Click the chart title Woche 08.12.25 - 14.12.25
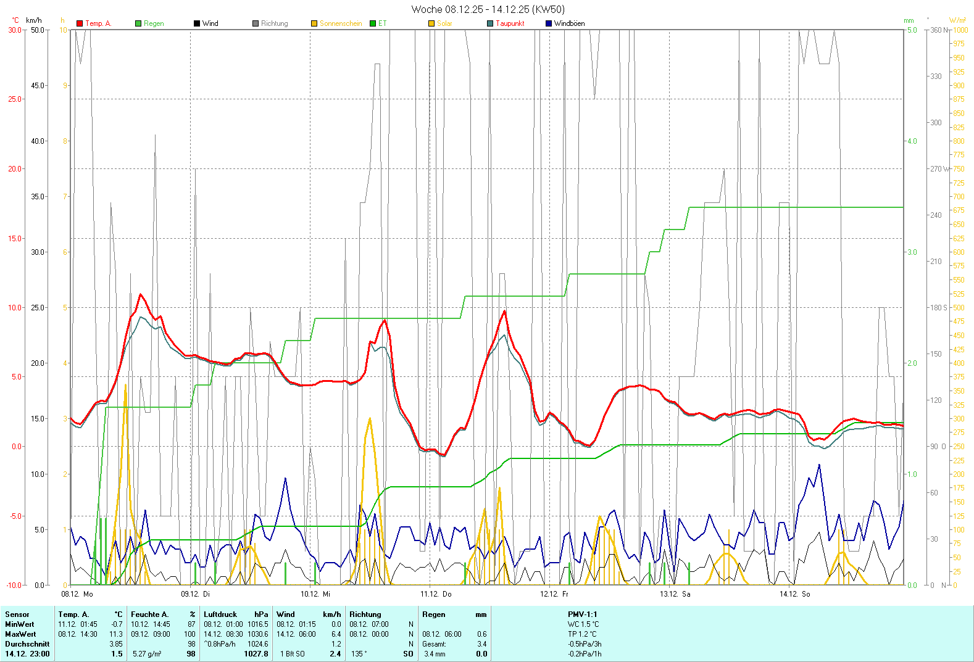The width and height of the screenshot is (974, 662). 488,9
